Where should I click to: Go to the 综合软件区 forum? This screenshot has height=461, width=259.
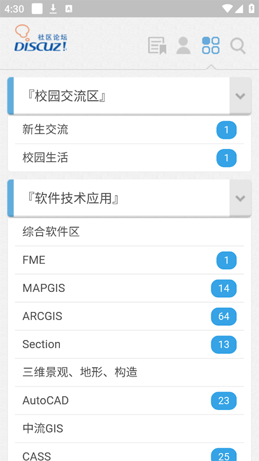pyautogui.click(x=129, y=232)
